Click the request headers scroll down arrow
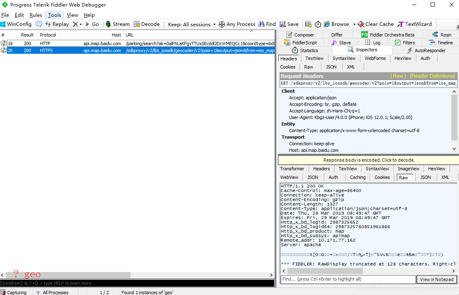The height and width of the screenshot is (295, 459). click(x=454, y=149)
